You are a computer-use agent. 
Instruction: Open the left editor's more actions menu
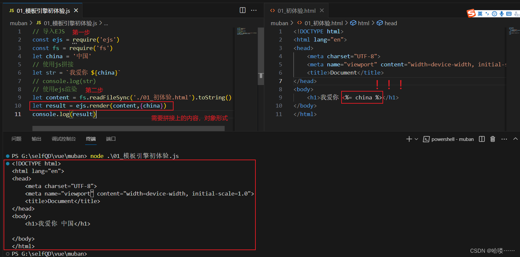254,10
